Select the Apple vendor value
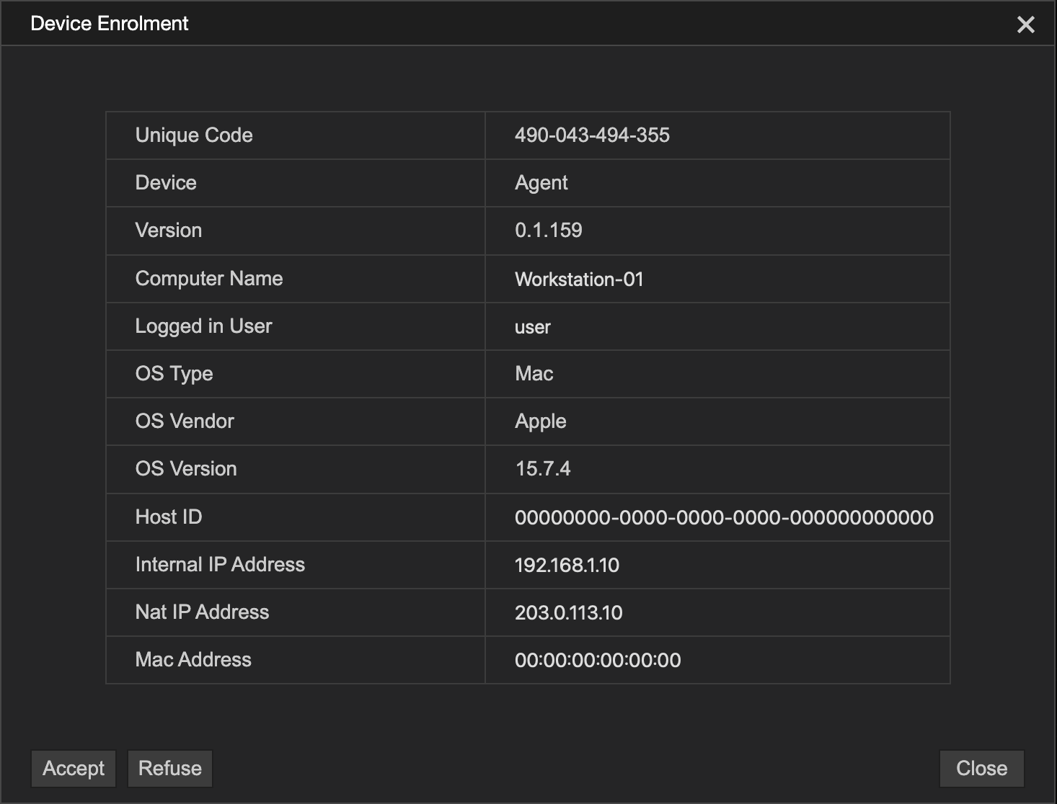This screenshot has height=804, width=1057. [x=541, y=421]
